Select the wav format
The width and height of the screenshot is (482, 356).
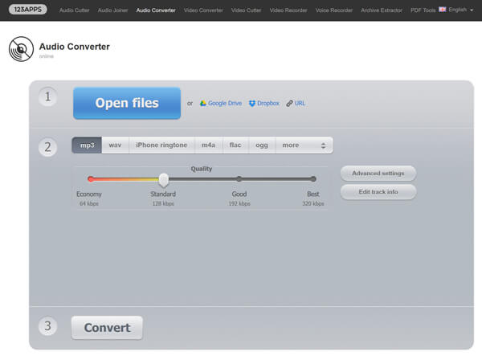click(x=115, y=145)
